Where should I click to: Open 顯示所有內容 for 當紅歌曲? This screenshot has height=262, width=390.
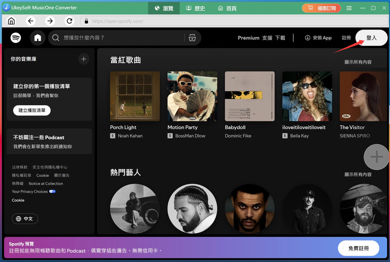[x=358, y=62]
